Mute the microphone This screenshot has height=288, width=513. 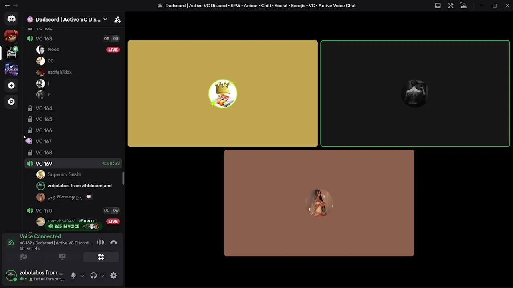pyautogui.click(x=73, y=276)
